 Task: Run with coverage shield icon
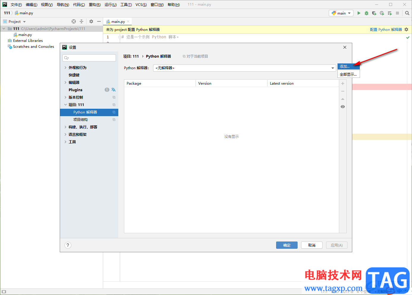point(374,13)
